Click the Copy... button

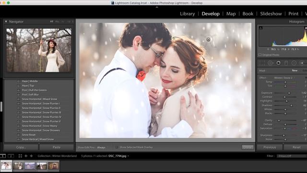21,148
